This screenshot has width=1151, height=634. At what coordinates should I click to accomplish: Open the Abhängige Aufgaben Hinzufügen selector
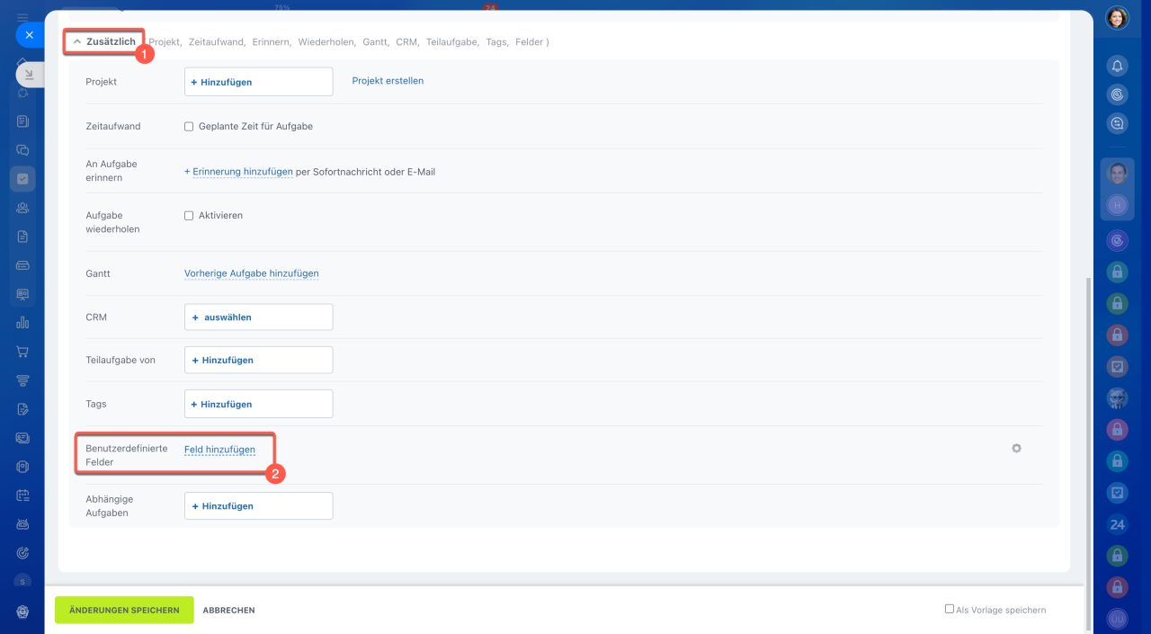point(258,506)
